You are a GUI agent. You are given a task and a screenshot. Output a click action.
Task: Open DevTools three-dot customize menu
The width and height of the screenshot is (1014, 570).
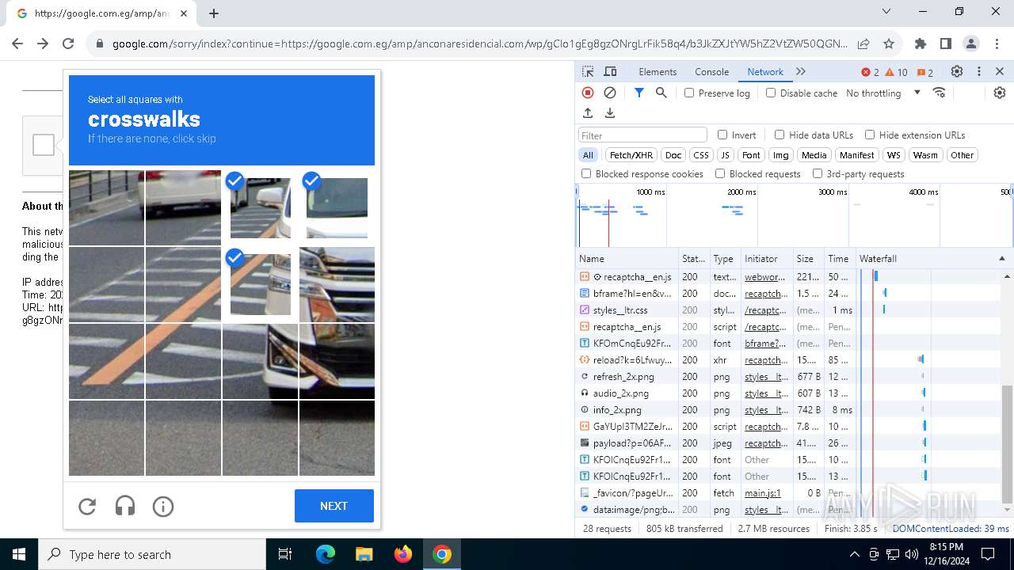(x=979, y=71)
